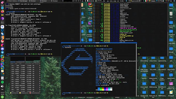
Task: Open Spotify from the dock
Action: tap(2, 82)
